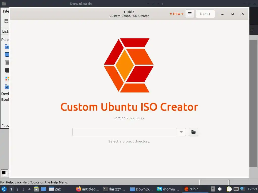The image size is (258, 193).
Task: Launch the file manager quick-launch taskbar icon
Action: pos(36,189)
